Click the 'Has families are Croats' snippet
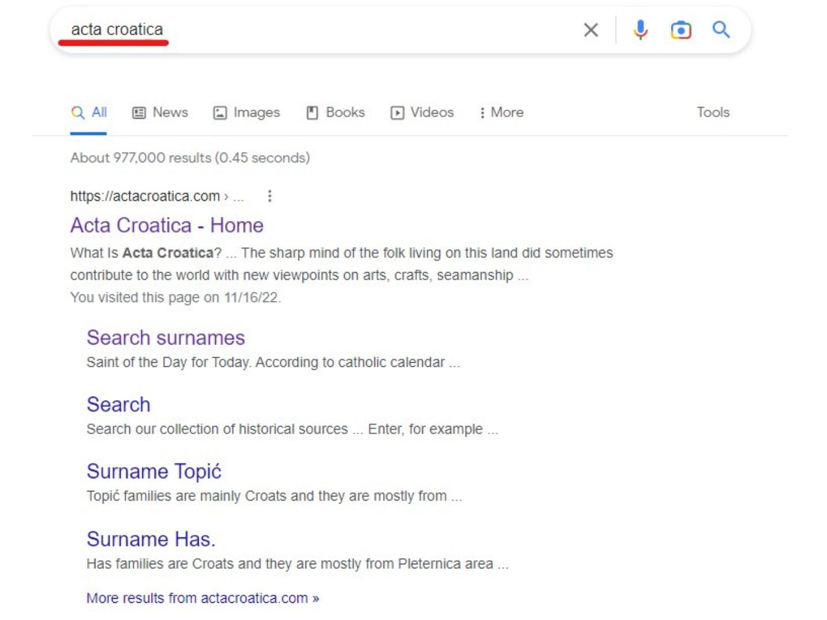The image size is (827, 620). (297, 564)
